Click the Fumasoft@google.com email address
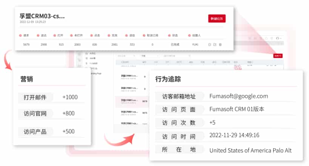The image size is (309, 166). (238, 96)
